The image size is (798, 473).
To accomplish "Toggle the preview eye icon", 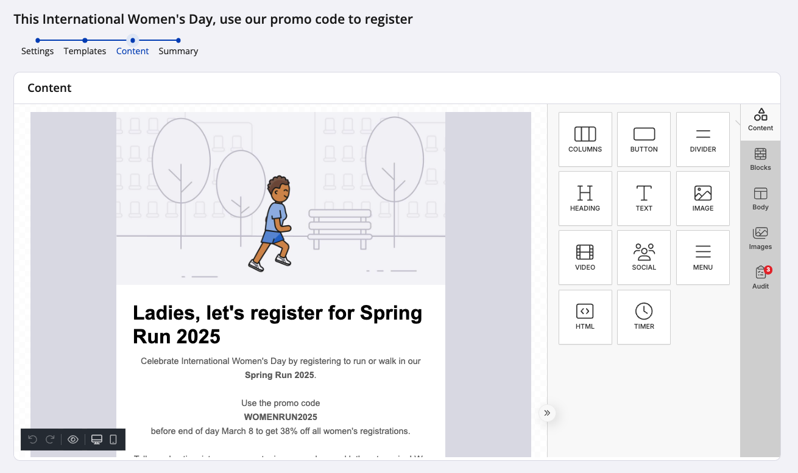I will (73, 440).
